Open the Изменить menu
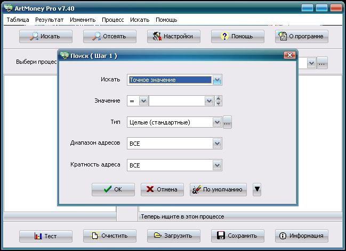Screen dimensions: 346x251 [x=83, y=20]
